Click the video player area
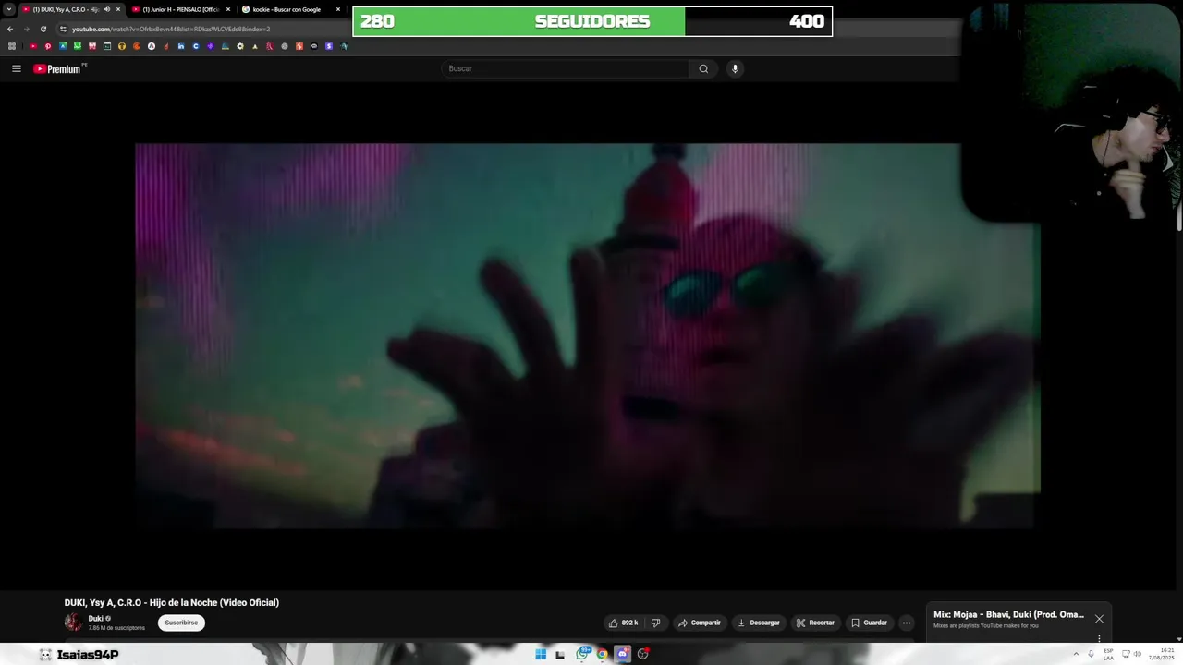The image size is (1183, 665). tap(588, 335)
